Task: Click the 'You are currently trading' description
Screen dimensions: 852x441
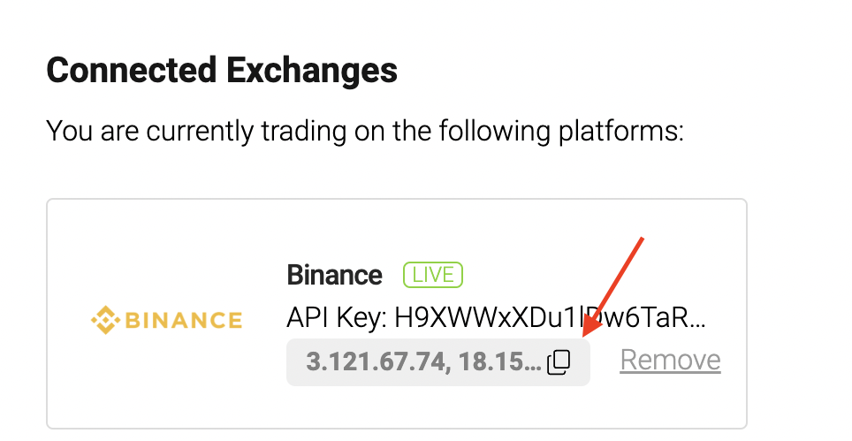Action: (x=365, y=132)
